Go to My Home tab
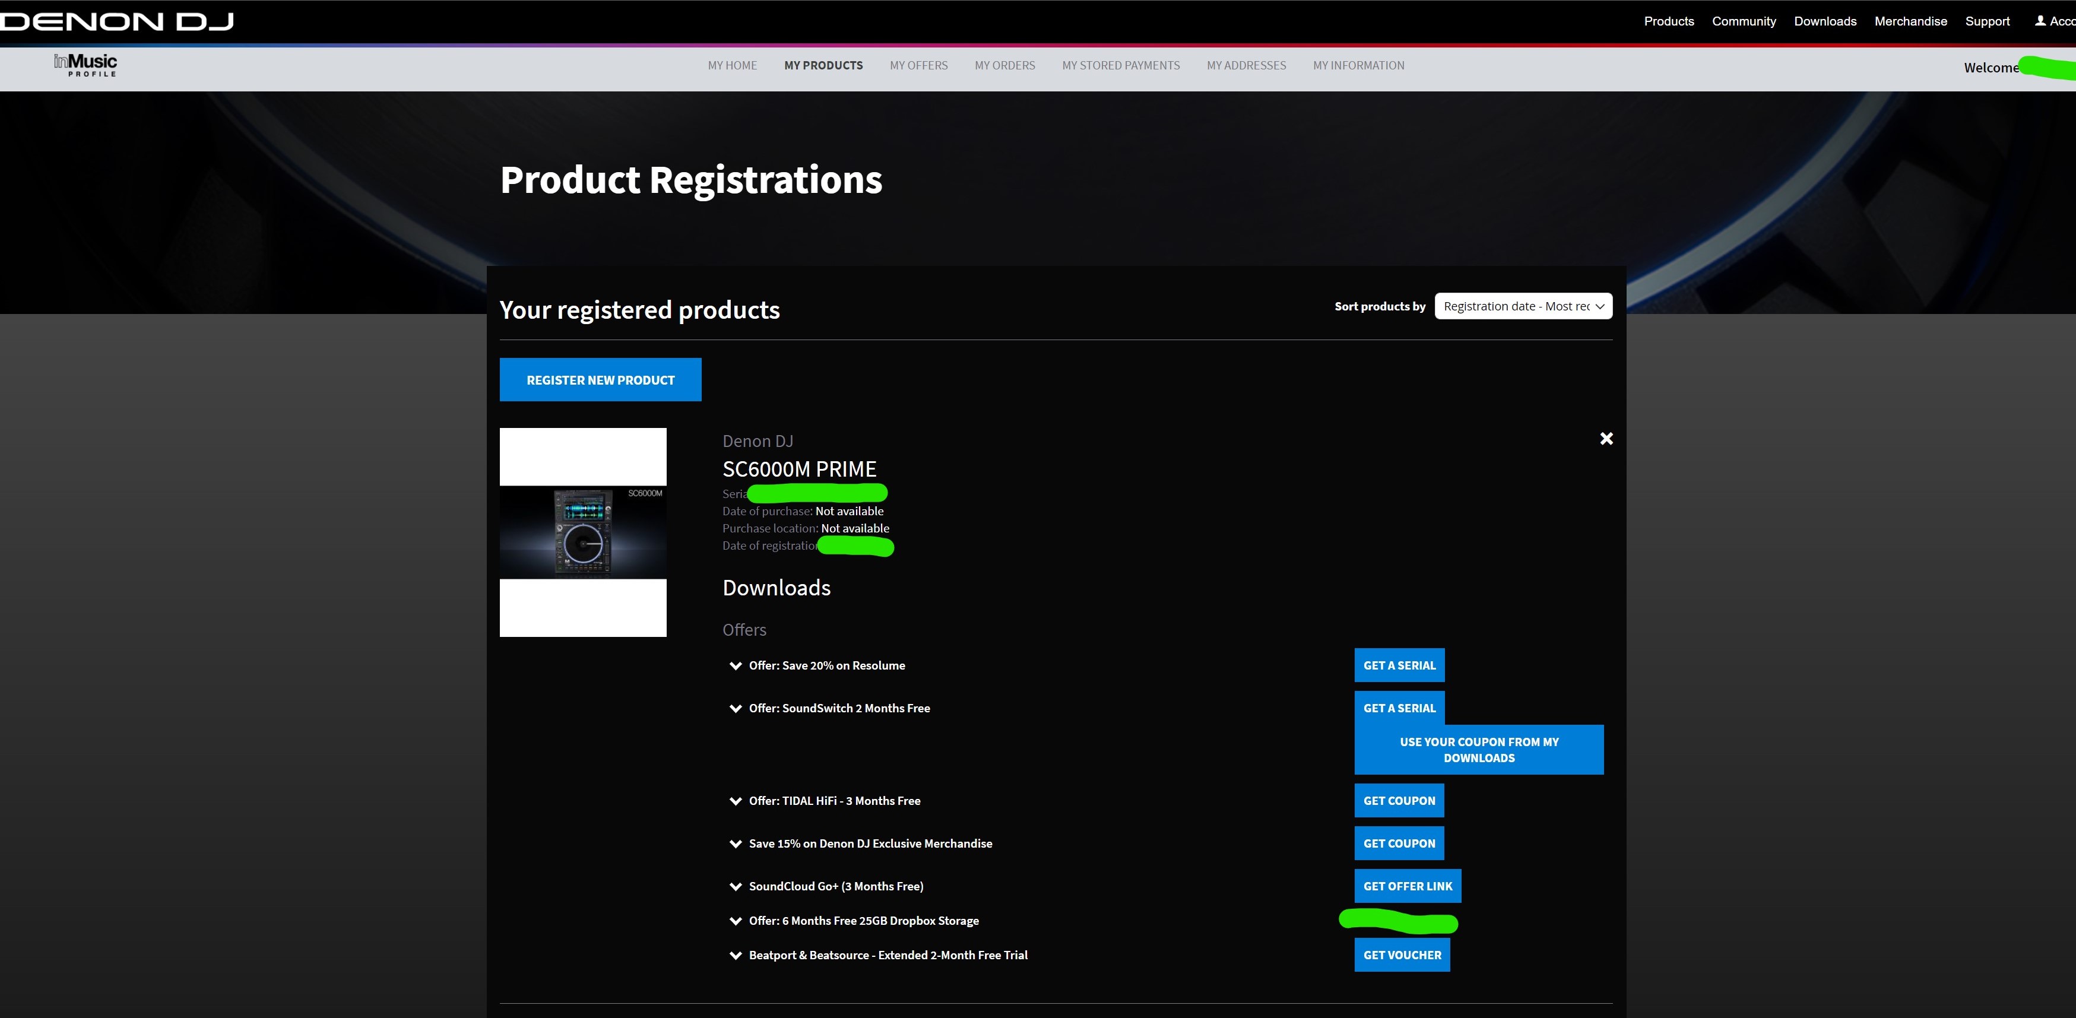This screenshot has width=2076, height=1018. coord(732,66)
